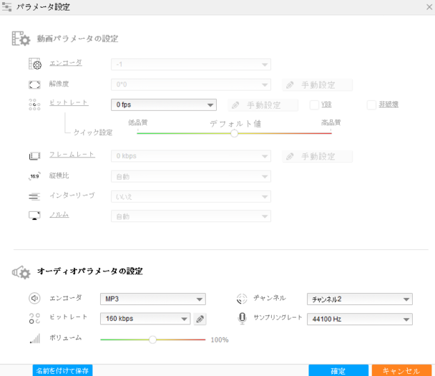This screenshot has height=376, width=435.
Task: Click the audio channel icon
Action: pyautogui.click(x=242, y=299)
